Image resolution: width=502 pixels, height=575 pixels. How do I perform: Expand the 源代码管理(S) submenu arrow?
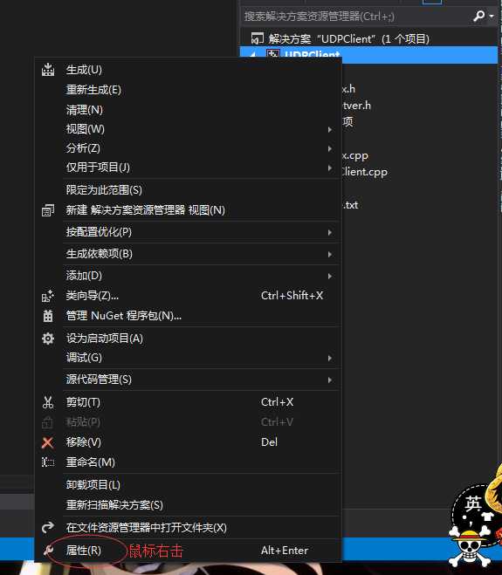(x=330, y=380)
